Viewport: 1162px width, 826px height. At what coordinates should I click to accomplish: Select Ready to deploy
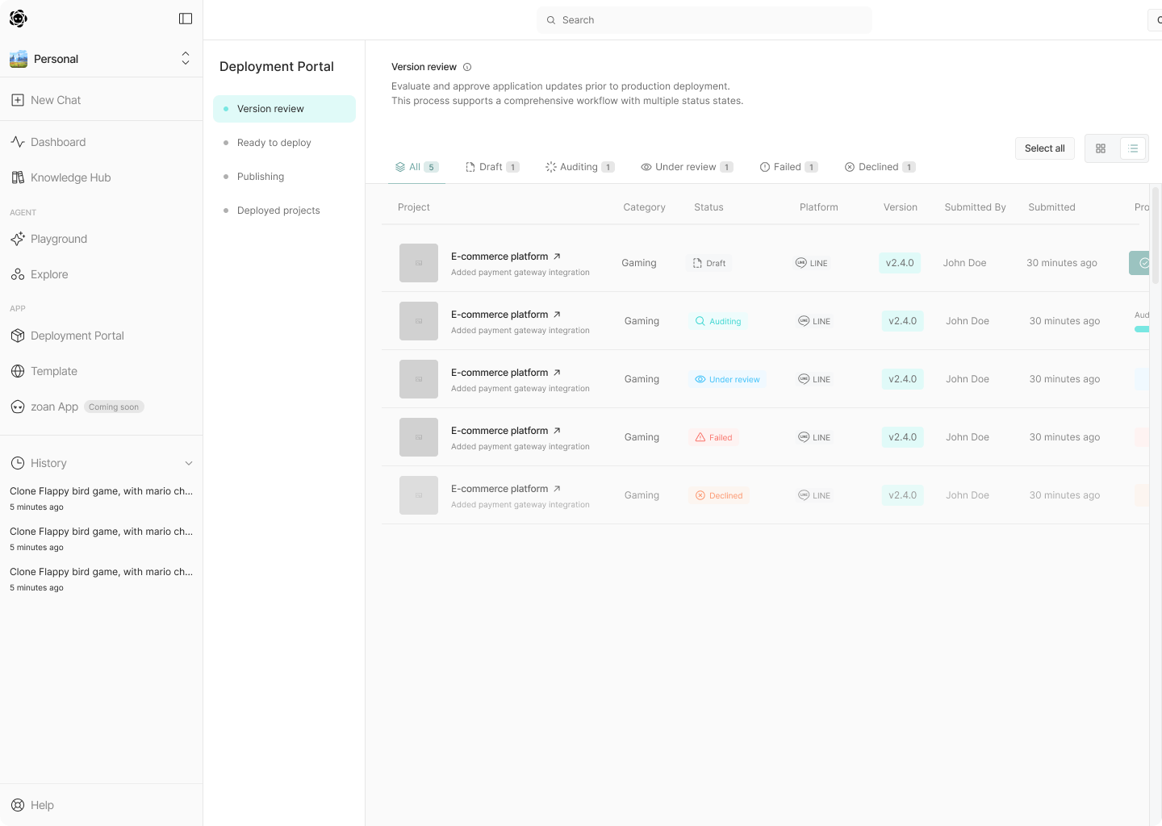click(284, 143)
